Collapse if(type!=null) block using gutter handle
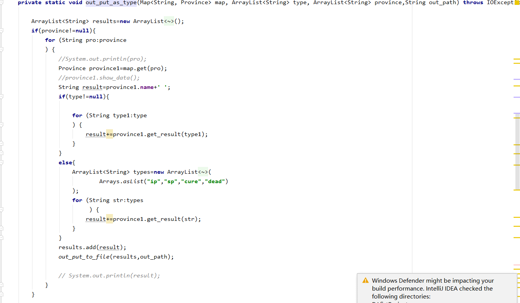The image size is (520, 303). coord(2,96)
